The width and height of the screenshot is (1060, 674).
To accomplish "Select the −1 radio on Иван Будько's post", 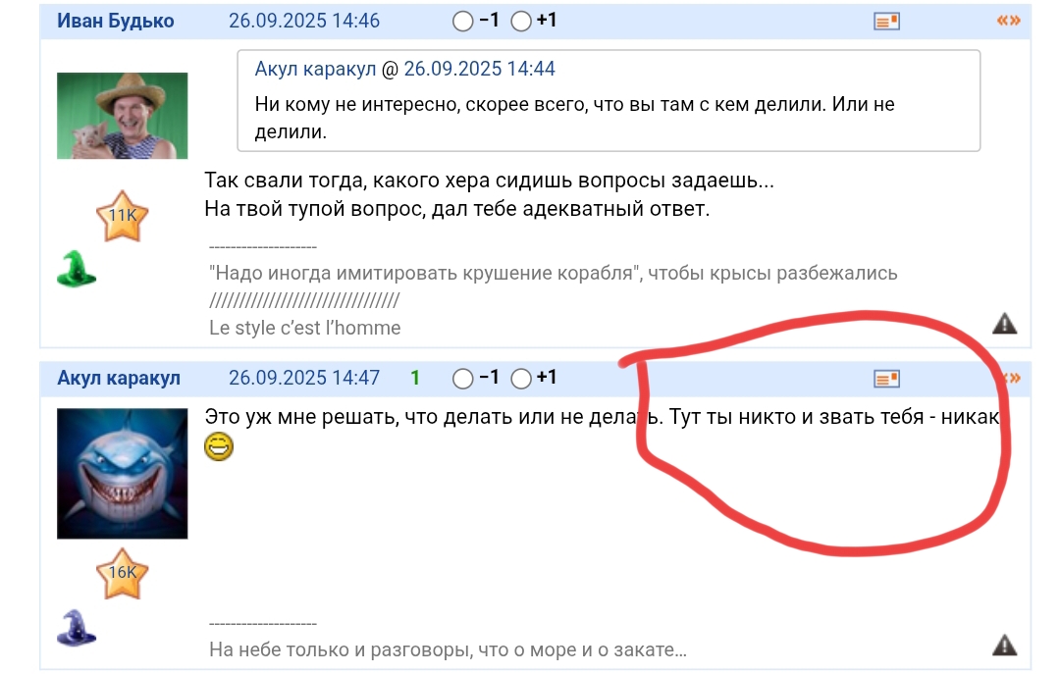I will click(462, 22).
